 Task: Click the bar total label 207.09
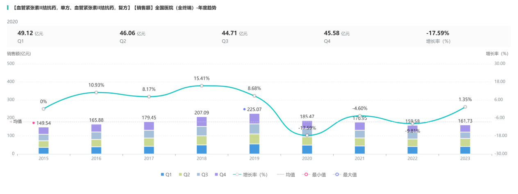[202, 113]
